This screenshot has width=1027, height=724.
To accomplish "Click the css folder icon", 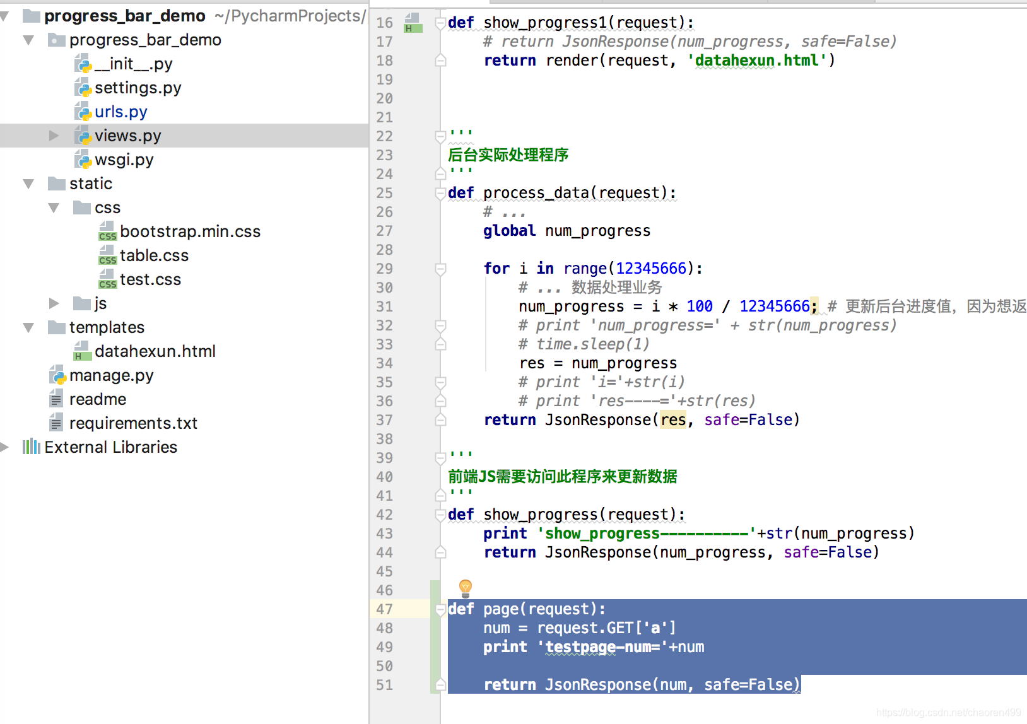I will 82,207.
